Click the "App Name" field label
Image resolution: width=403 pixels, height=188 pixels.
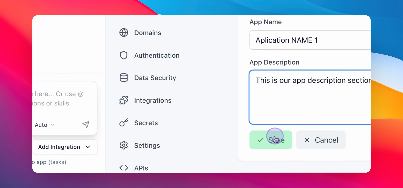point(266,22)
